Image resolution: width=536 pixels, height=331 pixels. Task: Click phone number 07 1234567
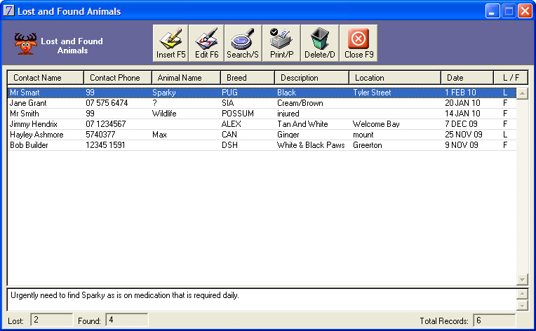tap(106, 124)
